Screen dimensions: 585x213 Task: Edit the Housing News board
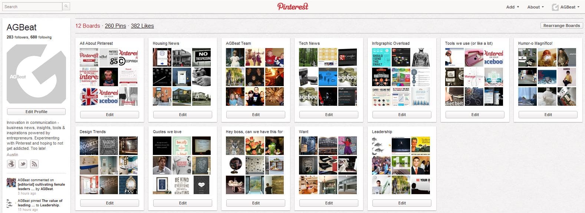click(183, 115)
